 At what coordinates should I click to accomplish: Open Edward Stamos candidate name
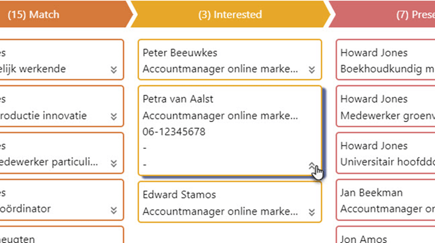179,195
